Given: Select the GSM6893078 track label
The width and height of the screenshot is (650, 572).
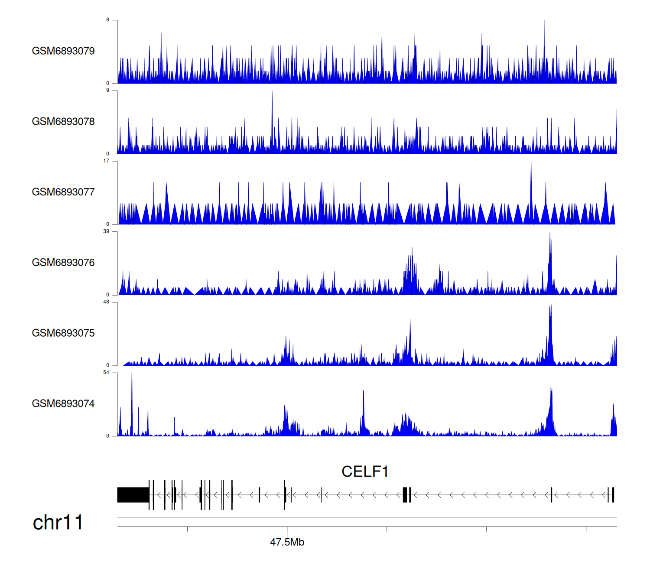Looking at the screenshot, I should point(63,122).
